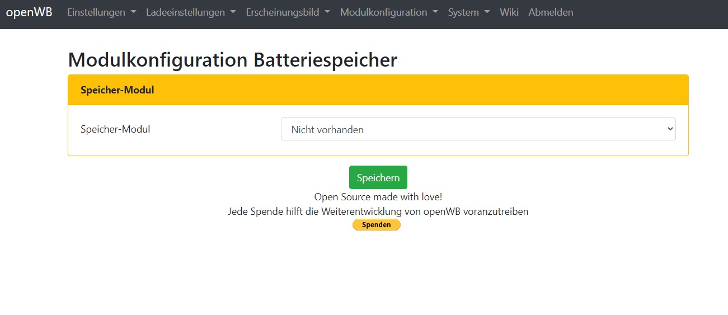Open the Wiki link

click(509, 12)
